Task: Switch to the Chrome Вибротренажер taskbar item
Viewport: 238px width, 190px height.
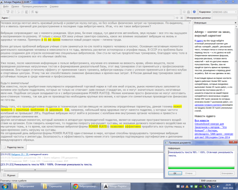Action: click(x=85, y=186)
